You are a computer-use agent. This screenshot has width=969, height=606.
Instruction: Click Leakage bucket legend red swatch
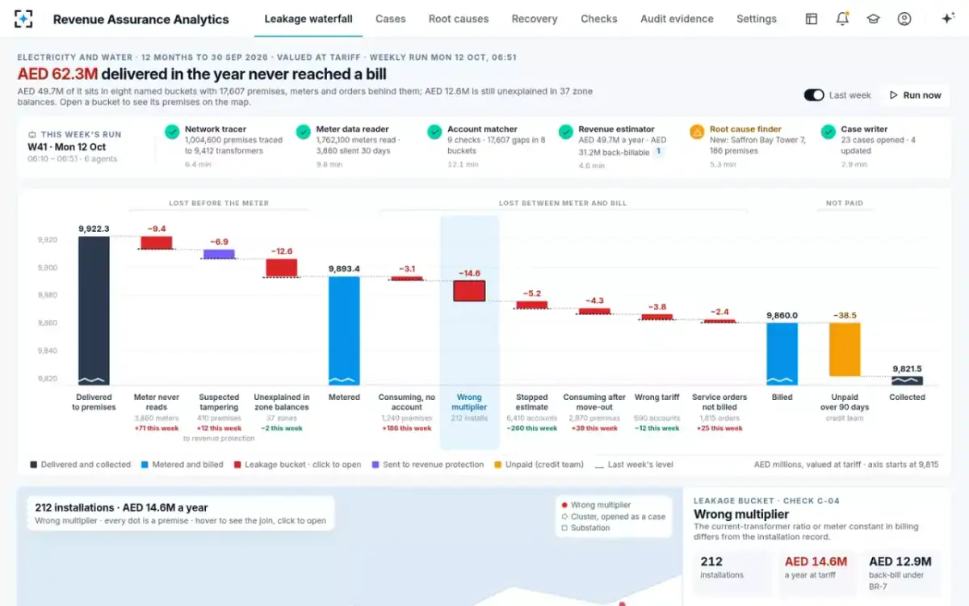click(237, 465)
